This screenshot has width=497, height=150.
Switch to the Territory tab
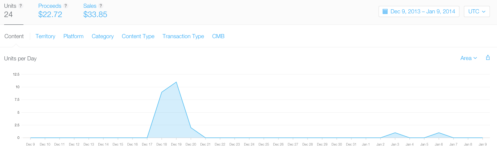tap(45, 36)
